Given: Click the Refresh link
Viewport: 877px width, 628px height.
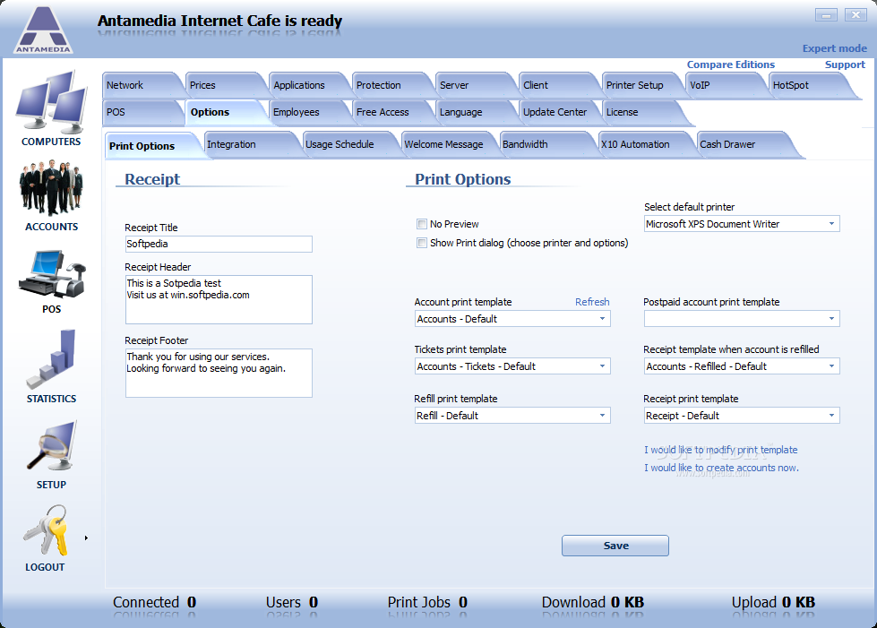Looking at the screenshot, I should point(592,302).
